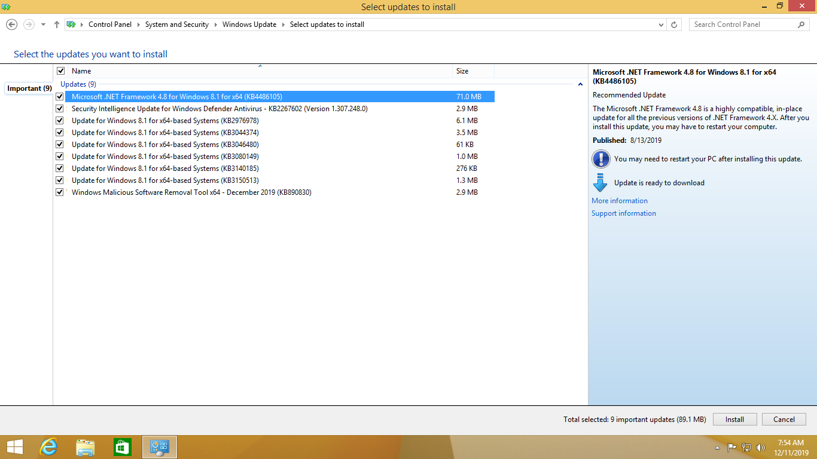The height and width of the screenshot is (459, 817).
Task: Click the restart warning exclamation icon
Action: click(x=600, y=159)
